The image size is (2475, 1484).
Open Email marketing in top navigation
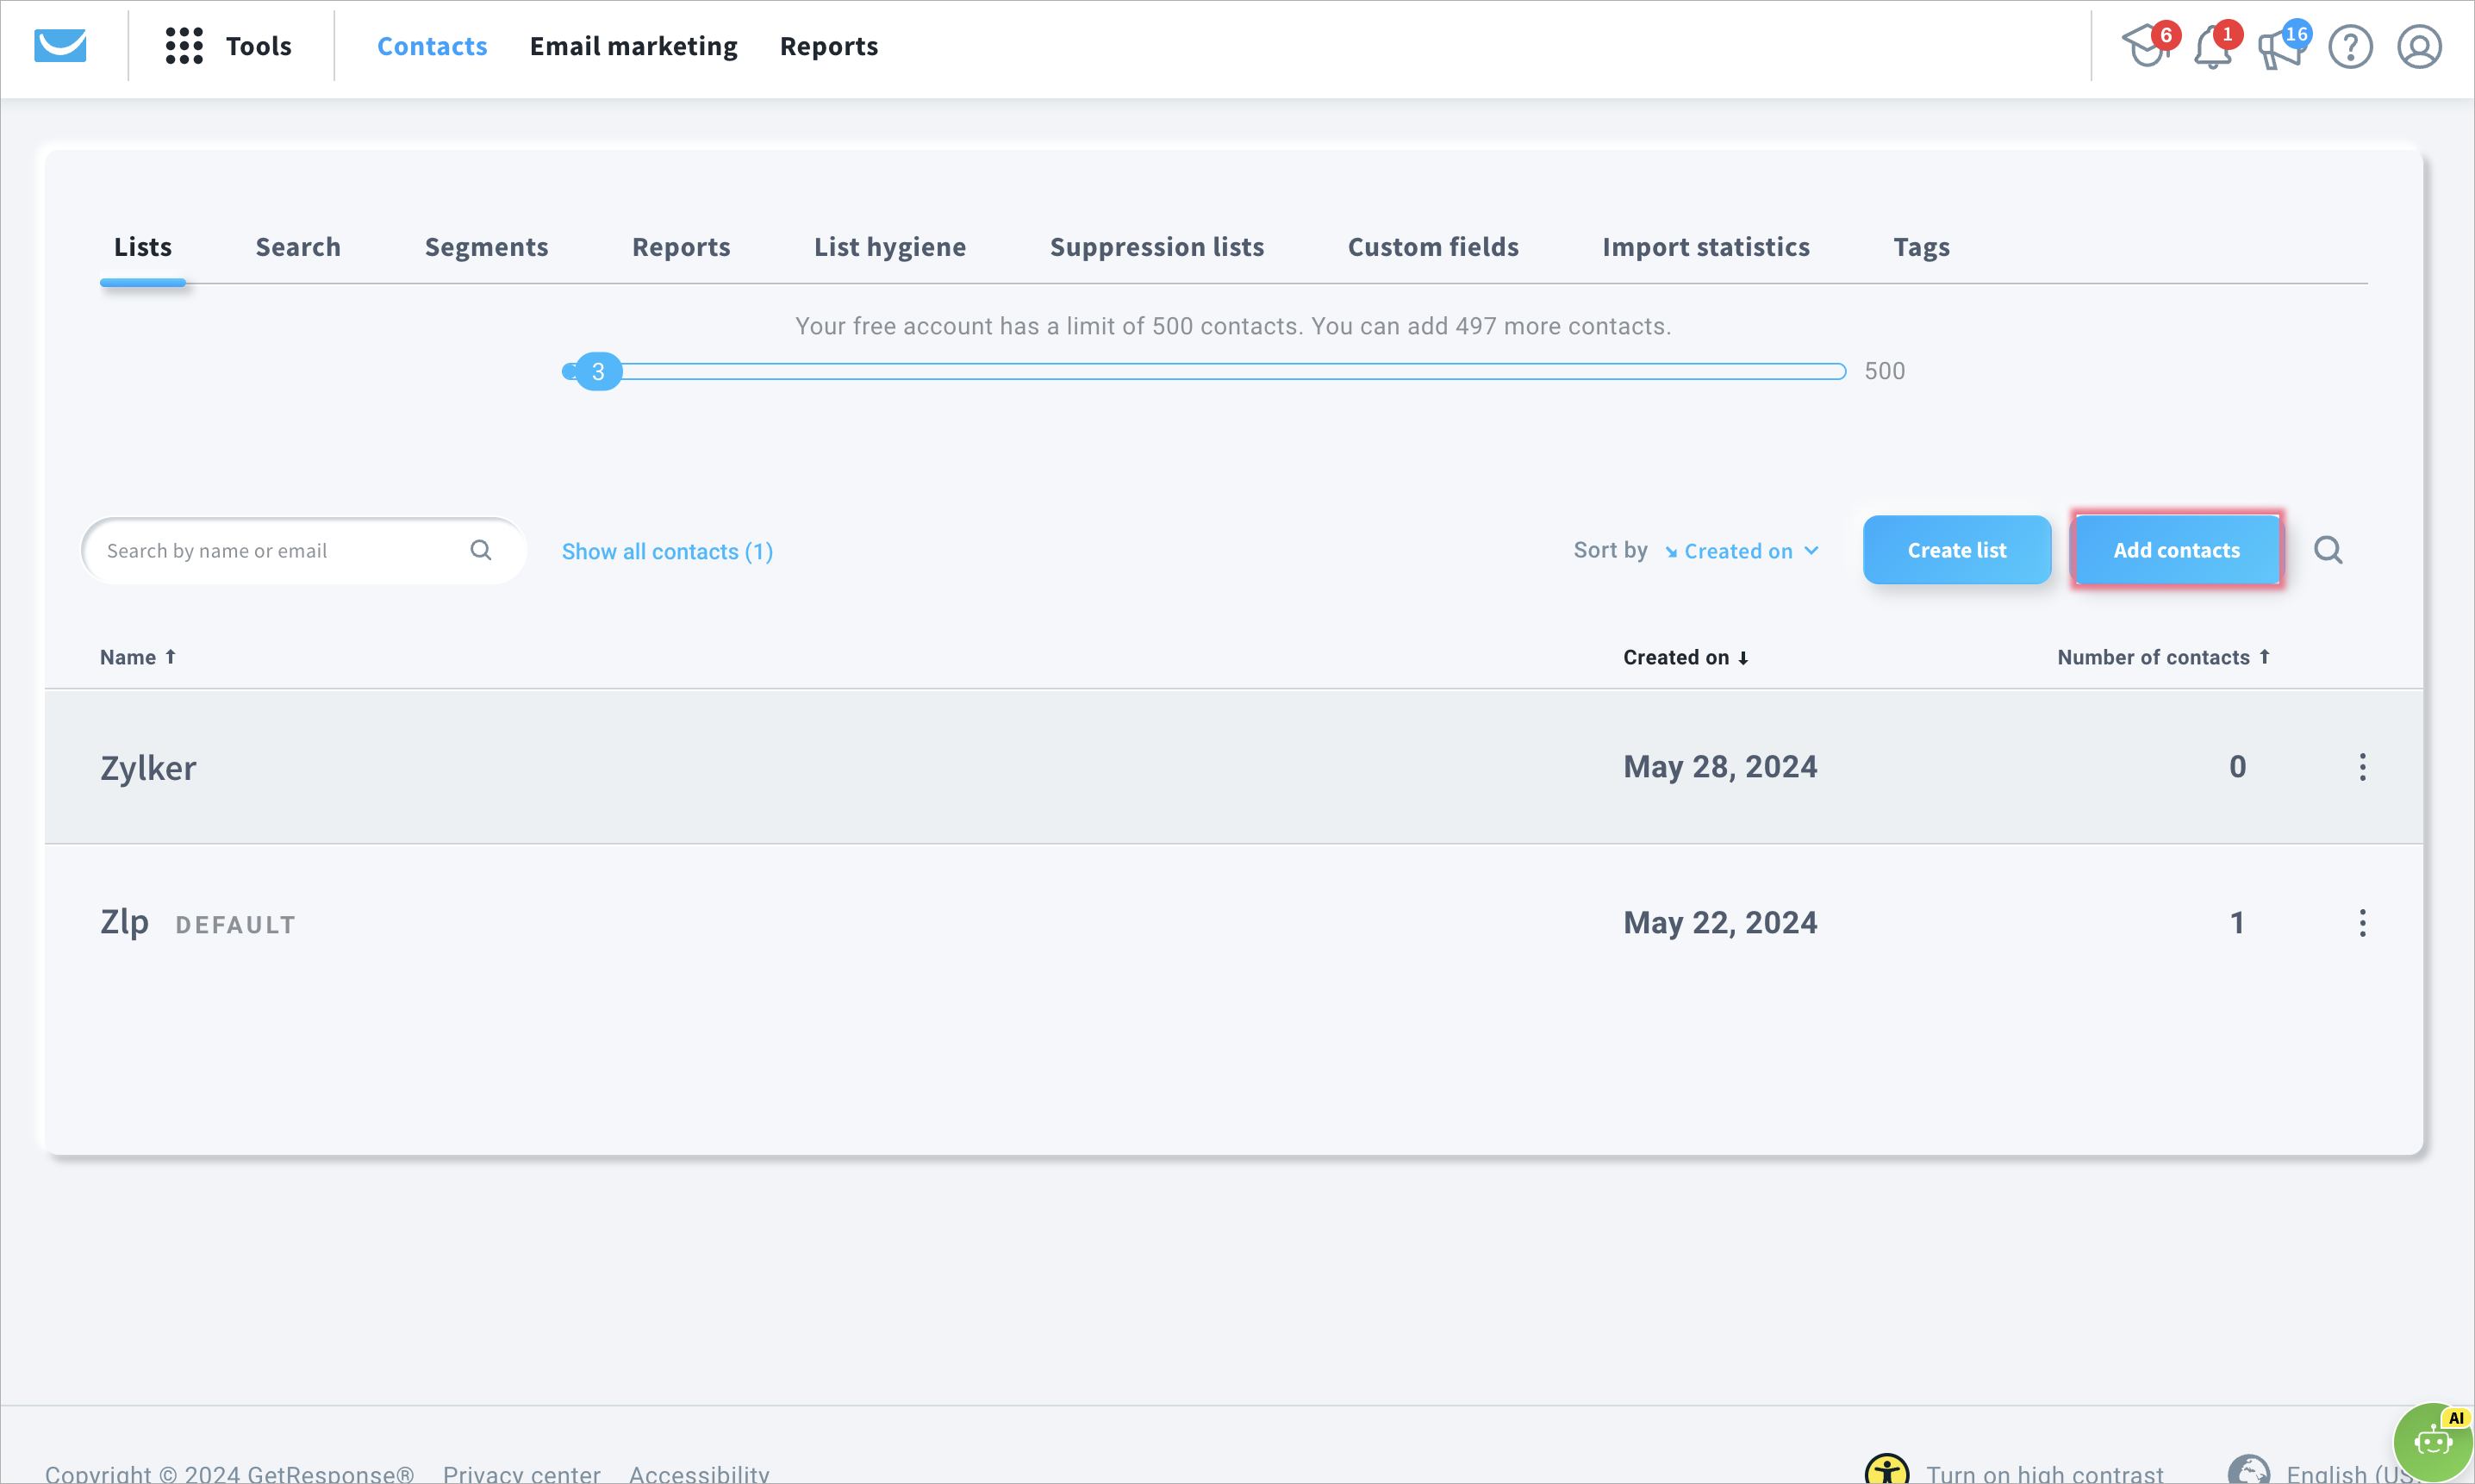(633, 46)
